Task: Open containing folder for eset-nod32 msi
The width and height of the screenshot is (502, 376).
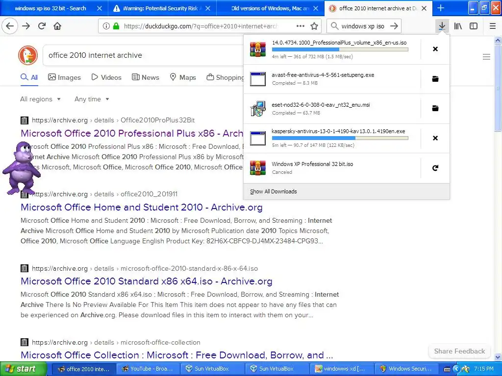Action: coord(435,108)
